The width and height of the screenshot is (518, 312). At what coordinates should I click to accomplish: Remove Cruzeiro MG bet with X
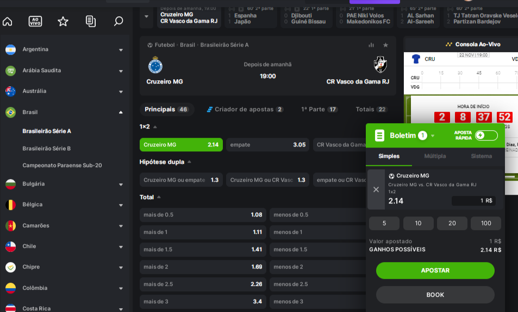point(376,189)
